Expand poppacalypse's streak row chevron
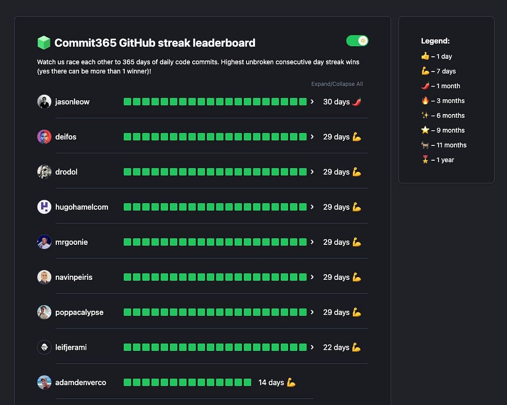The image size is (507, 405). [x=312, y=312]
